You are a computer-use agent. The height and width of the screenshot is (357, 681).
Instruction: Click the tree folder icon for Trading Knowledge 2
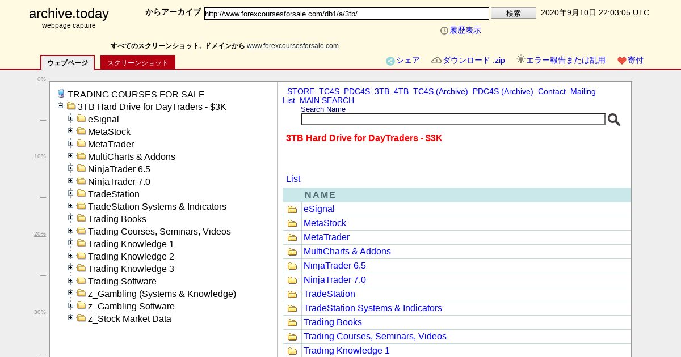81,256
